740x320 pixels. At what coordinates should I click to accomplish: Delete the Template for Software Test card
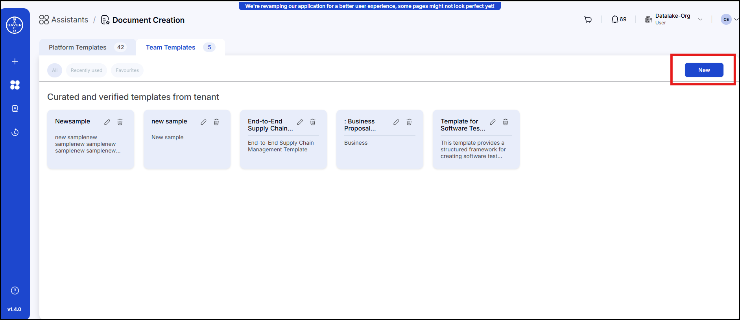tap(506, 122)
